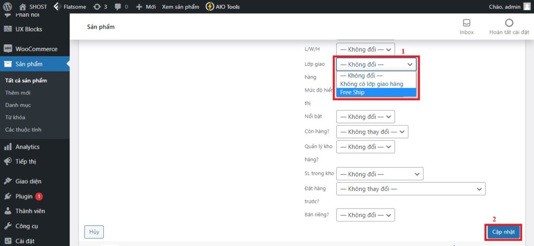Click the AIO Tools lightning icon
Image resolution: width=534 pixels, height=246 pixels.
[x=210, y=7]
